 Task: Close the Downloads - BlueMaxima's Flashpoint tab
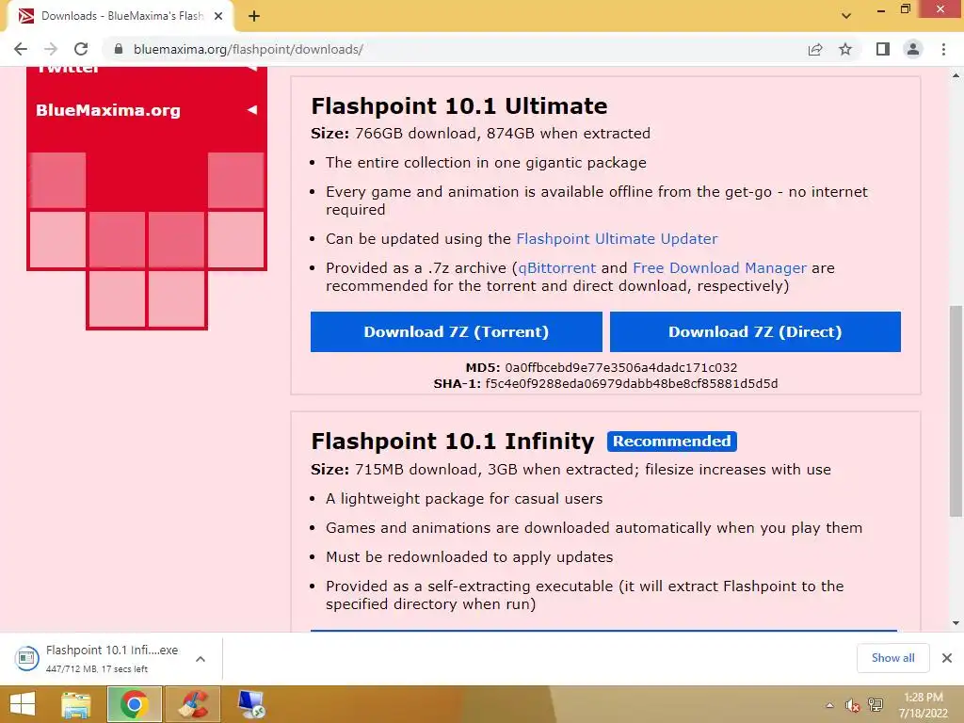click(218, 16)
